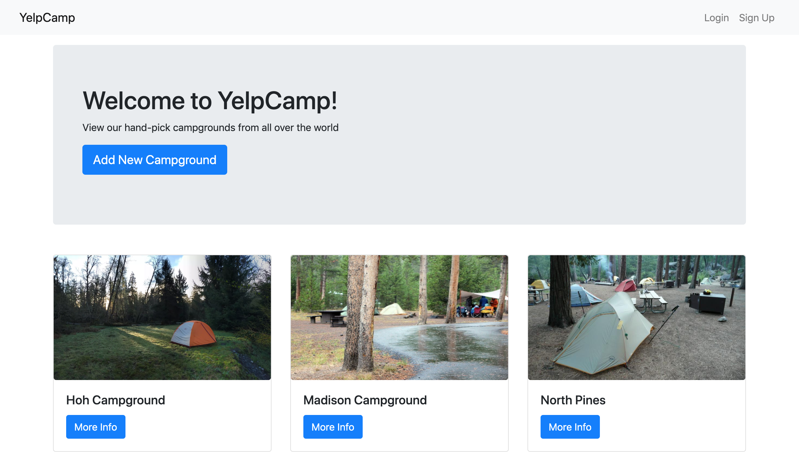Viewport: 799px width, 473px height.
Task: Select the Hoh Campground card title
Action: [x=115, y=400]
